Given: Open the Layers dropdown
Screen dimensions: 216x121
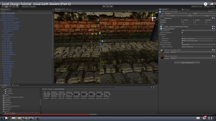Looking at the screenshot, I should pyautogui.click(x=197, y=6).
